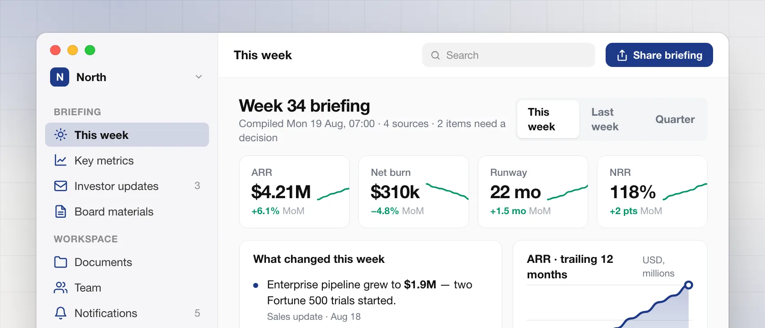Click the Notifications count badge 5
Viewport: 765px width, 328px height.
(x=197, y=313)
